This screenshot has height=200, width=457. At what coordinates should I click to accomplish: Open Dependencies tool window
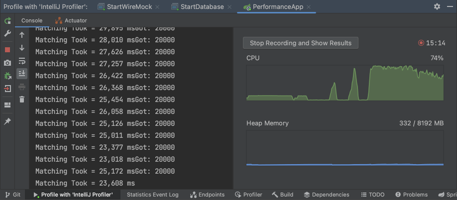tap(326, 195)
